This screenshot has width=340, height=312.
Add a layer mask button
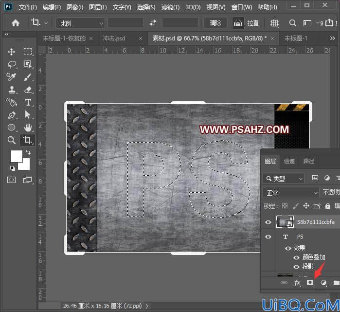click(x=310, y=282)
